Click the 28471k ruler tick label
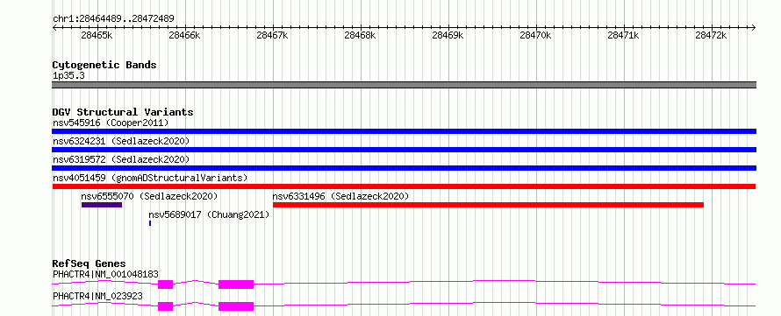 pos(623,35)
